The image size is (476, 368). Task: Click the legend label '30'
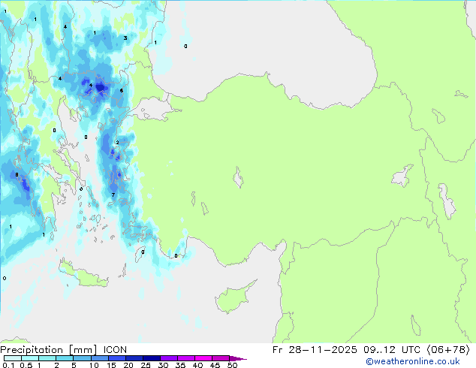(163, 365)
